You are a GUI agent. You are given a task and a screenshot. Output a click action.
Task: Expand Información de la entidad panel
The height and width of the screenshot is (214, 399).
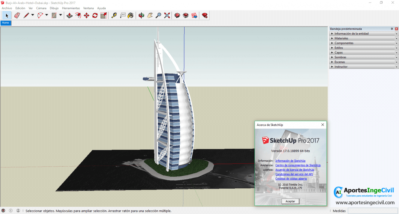[x=364, y=34]
